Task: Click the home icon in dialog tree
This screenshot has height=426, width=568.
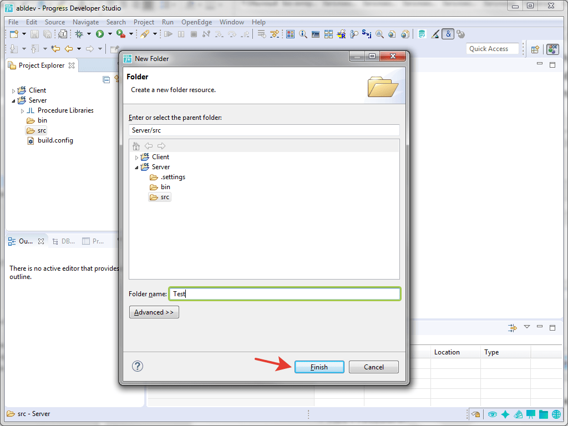Action: click(x=136, y=146)
